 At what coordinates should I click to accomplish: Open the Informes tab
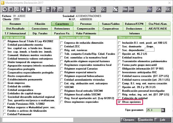(135, 33)
